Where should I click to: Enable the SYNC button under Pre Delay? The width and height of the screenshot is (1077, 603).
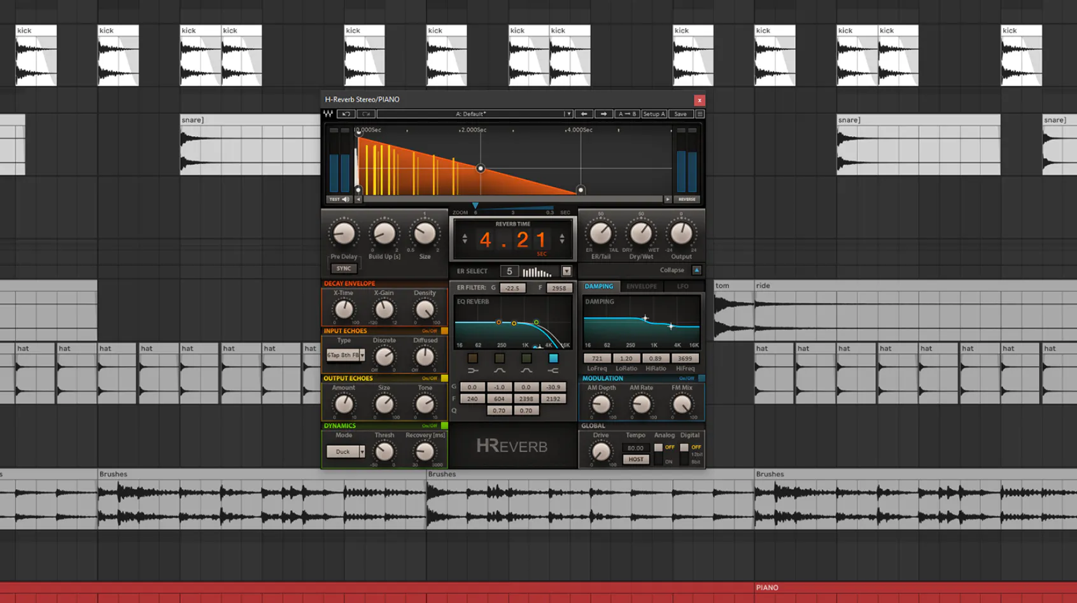click(x=344, y=268)
